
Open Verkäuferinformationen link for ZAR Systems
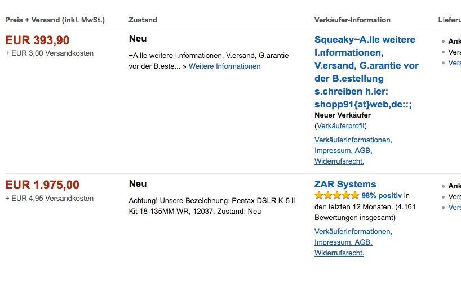pos(353,231)
